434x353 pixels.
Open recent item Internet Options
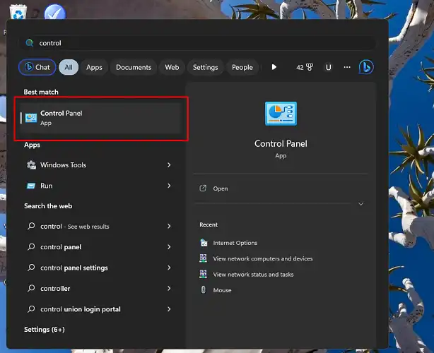tap(235, 243)
